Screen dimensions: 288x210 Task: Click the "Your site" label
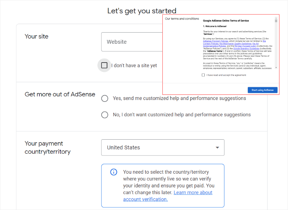pyautogui.click(x=36, y=36)
